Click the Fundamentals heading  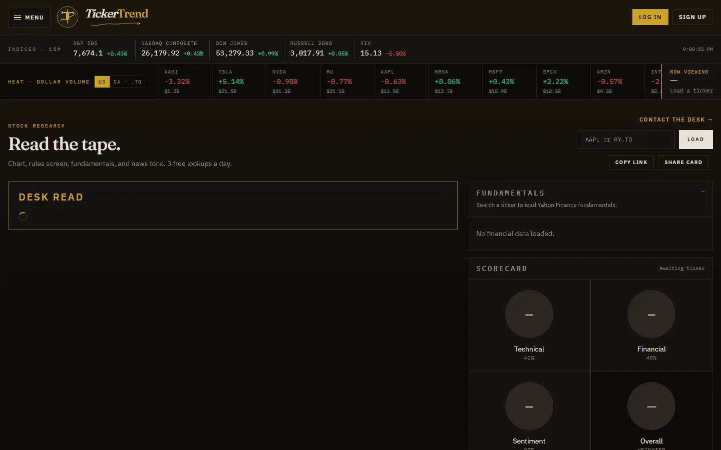[510, 193]
